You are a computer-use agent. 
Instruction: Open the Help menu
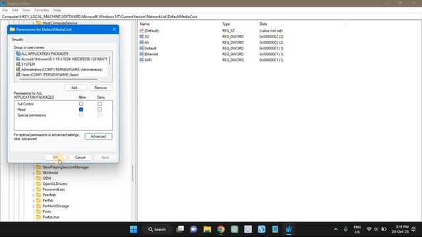(57, 11)
